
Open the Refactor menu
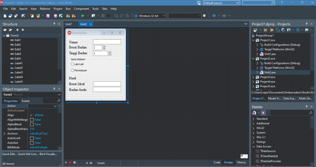[x=45, y=9]
